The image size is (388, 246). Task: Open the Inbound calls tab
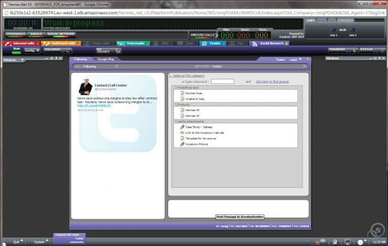[x=21, y=43]
